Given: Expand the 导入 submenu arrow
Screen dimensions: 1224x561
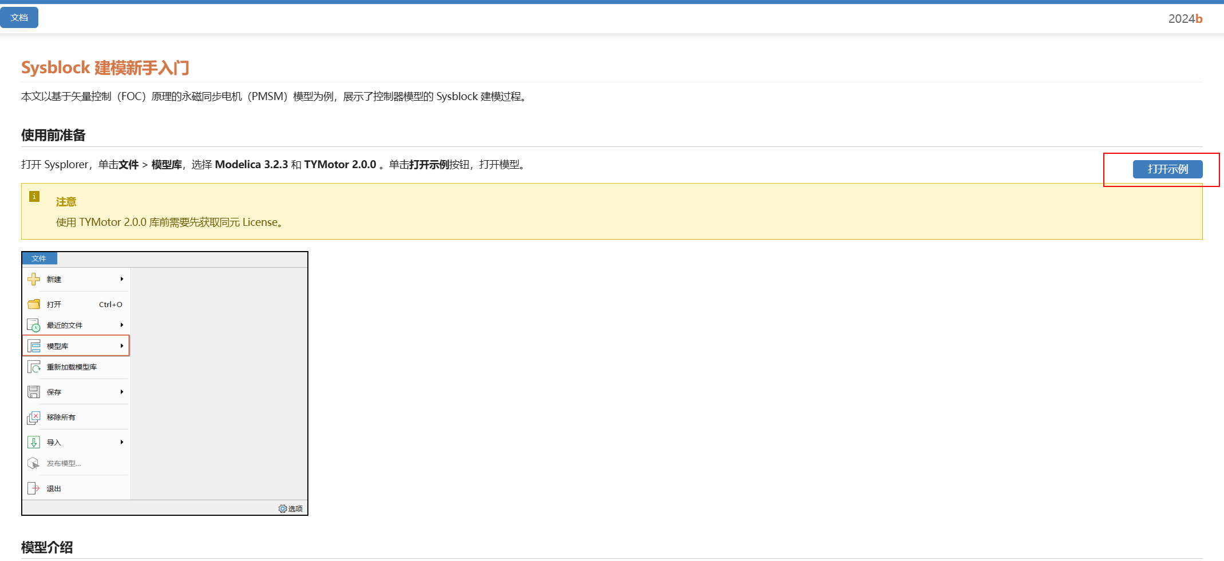Looking at the screenshot, I should 122,442.
